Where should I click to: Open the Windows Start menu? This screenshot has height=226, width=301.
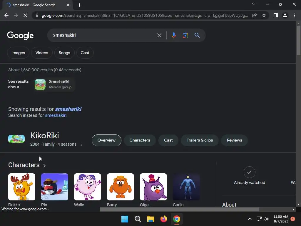point(125,219)
